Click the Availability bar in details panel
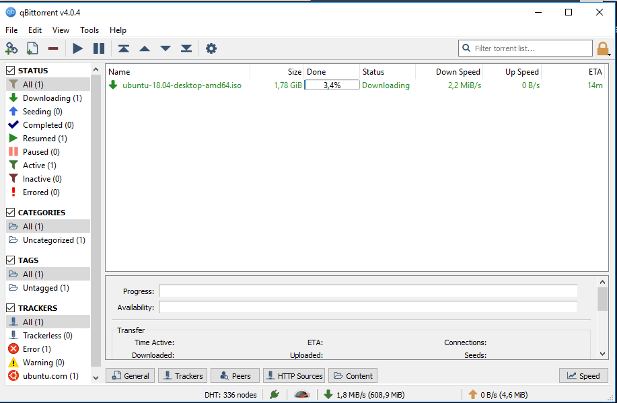The image size is (617, 403). [x=368, y=307]
